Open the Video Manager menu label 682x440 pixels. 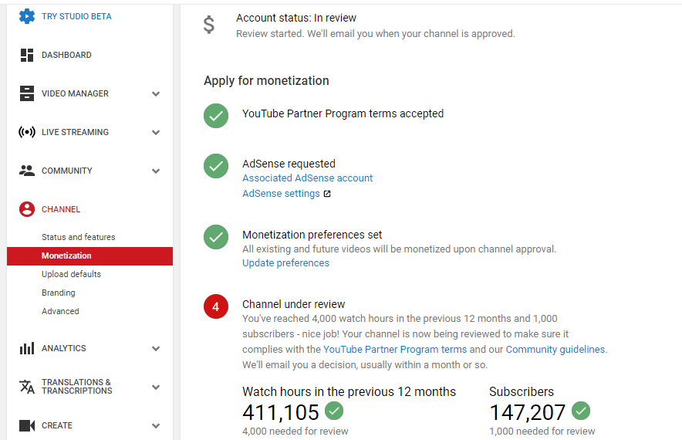(76, 93)
